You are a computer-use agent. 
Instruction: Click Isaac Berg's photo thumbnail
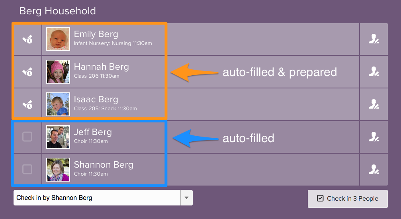coord(58,104)
